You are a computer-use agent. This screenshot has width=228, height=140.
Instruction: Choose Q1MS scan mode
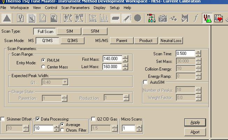point(47,41)
